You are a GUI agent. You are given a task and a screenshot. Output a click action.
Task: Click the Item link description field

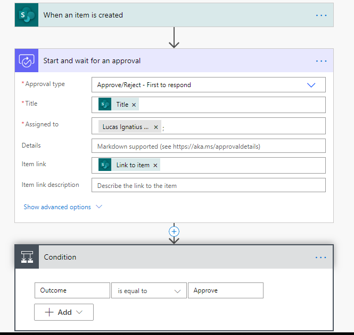208,185
